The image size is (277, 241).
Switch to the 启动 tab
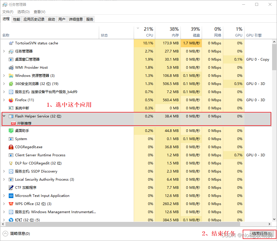tap(51, 19)
